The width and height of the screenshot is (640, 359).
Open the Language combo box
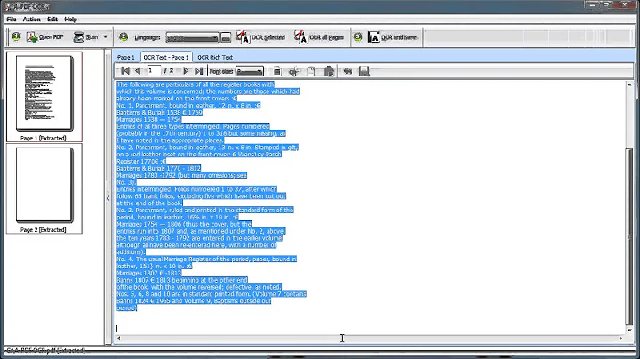click(x=192, y=37)
